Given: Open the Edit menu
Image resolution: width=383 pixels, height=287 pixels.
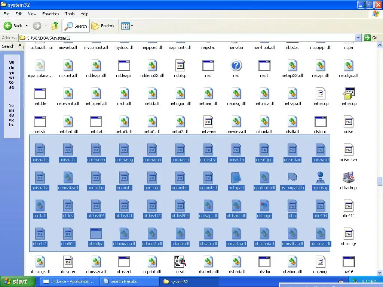Looking at the screenshot, I should (19, 14).
